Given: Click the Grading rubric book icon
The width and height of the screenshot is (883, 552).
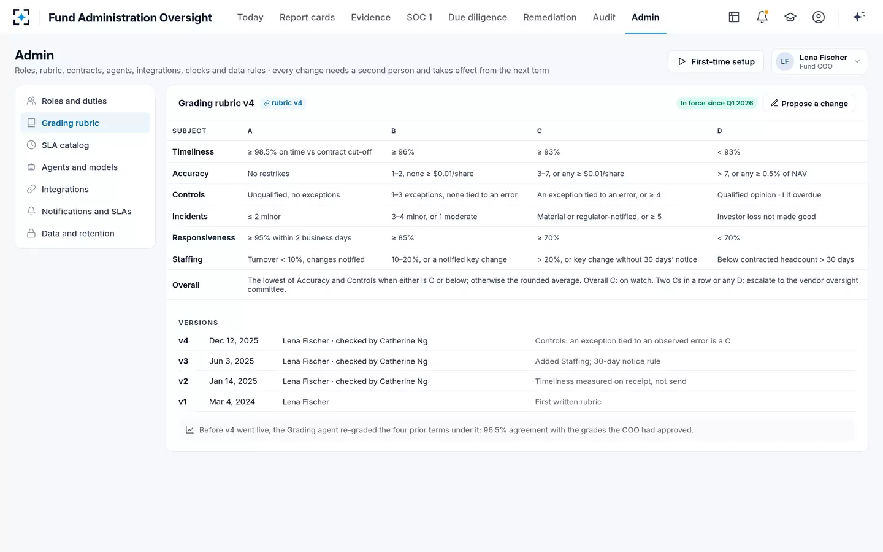Looking at the screenshot, I should 31,123.
